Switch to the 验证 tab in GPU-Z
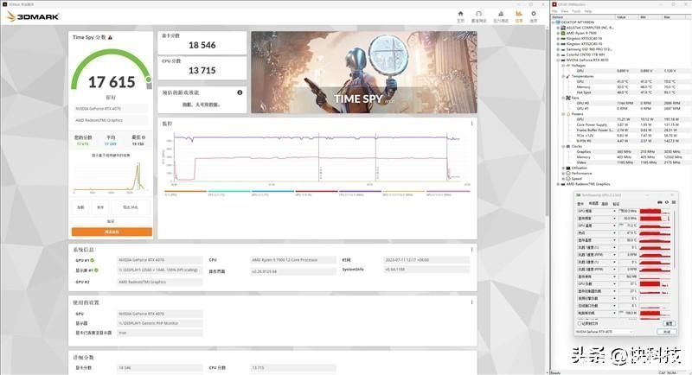Viewport: 692px width, 375px height. 616,204
